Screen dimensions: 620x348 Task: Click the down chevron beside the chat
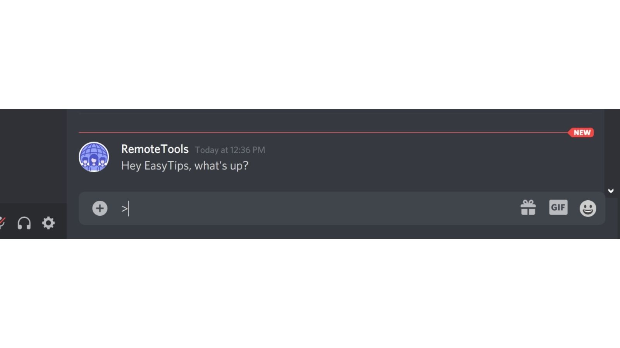pyautogui.click(x=611, y=191)
